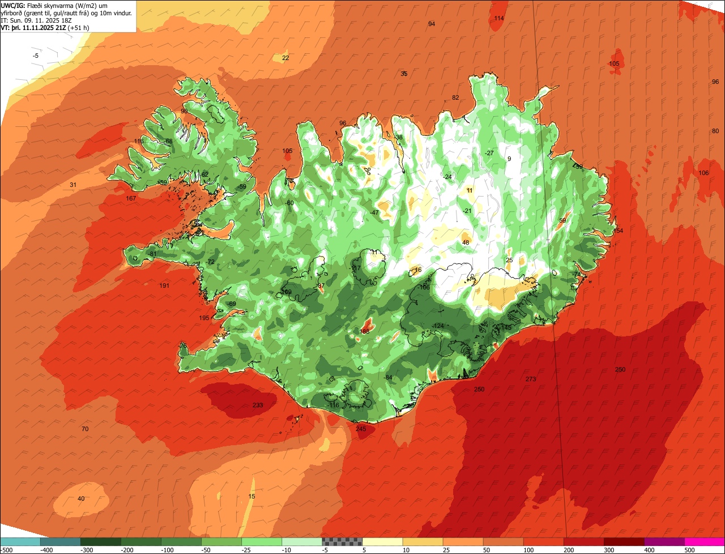Screen dimensions: 725x554
Task: Pick the legend swatch between -100 and -50
Action: coord(181,541)
